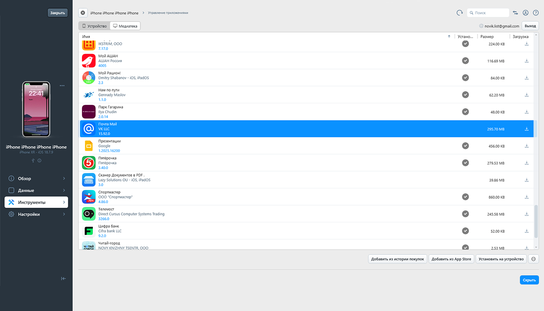Click the Мой АШАН app icon
Viewport: 544px width, 311px height.
89,61
